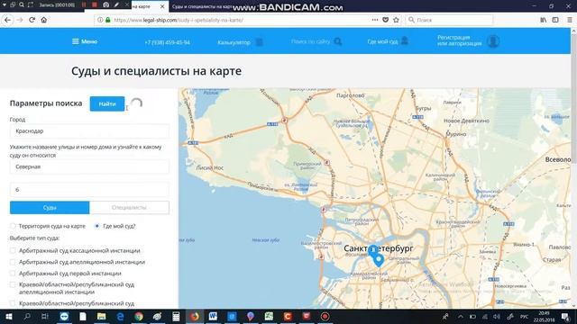Open the Калькулятор link in header
This screenshot has height=324, width=577.
click(234, 42)
